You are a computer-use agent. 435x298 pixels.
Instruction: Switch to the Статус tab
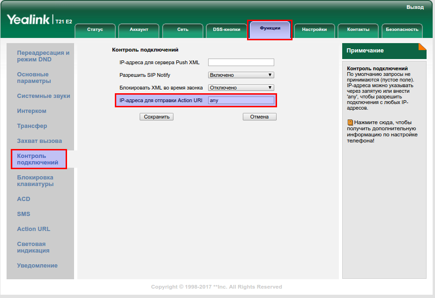(x=95, y=30)
